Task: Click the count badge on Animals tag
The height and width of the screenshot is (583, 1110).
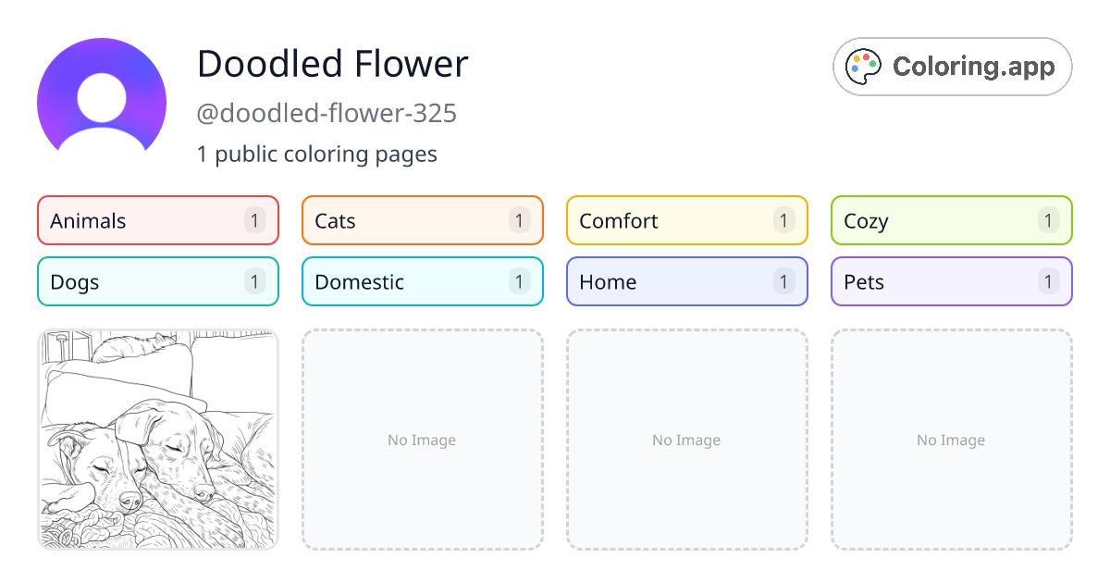Action: [x=255, y=220]
